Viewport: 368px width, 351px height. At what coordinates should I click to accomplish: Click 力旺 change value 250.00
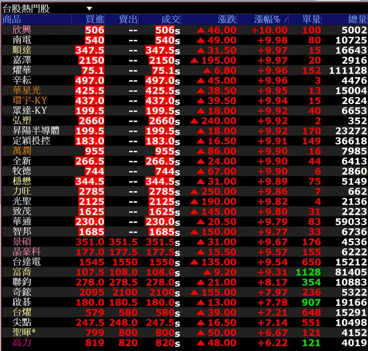tap(219, 192)
